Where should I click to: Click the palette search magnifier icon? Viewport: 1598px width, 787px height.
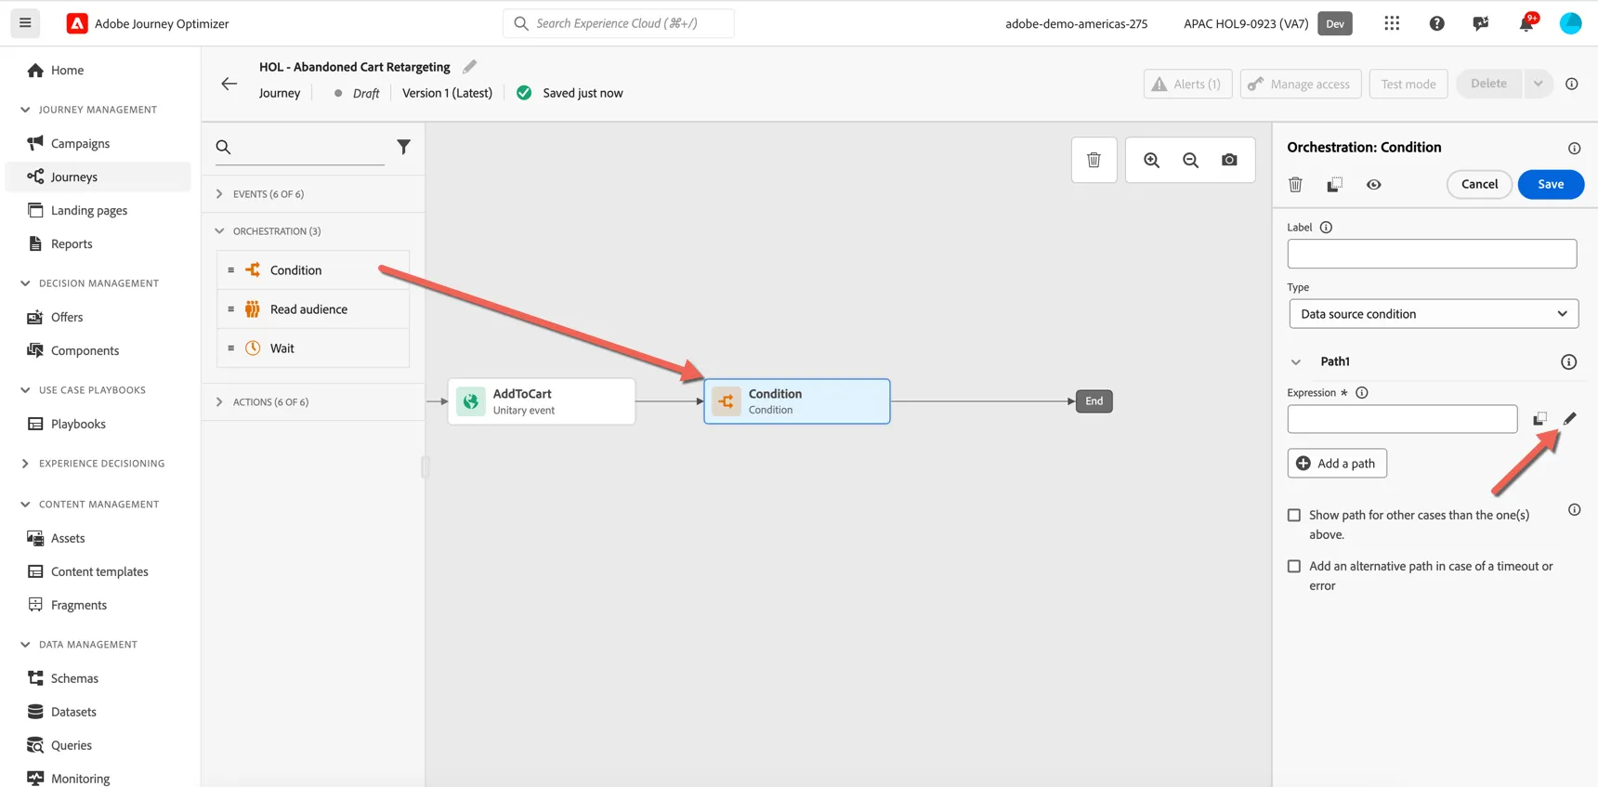[223, 147]
